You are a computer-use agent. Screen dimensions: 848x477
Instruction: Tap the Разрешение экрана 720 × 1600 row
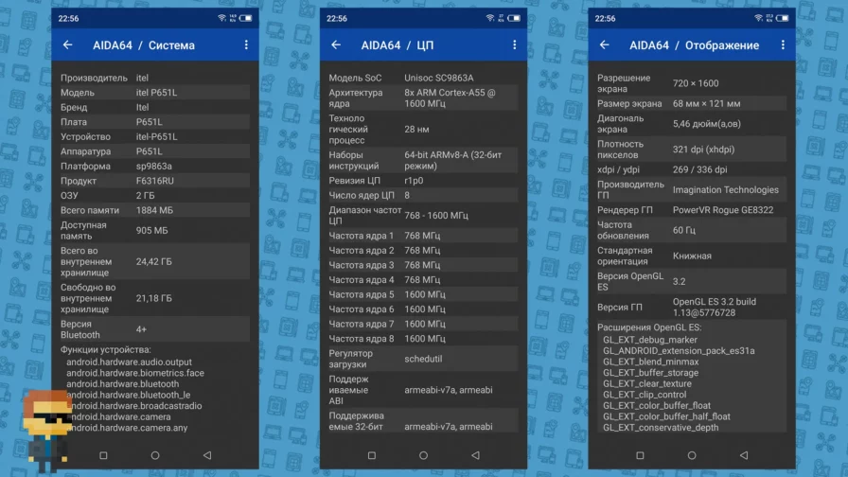tap(692, 83)
